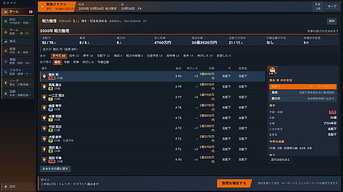This screenshot has width=343, height=192.
Task: Select the 木暮 player row
Action: click(152, 118)
